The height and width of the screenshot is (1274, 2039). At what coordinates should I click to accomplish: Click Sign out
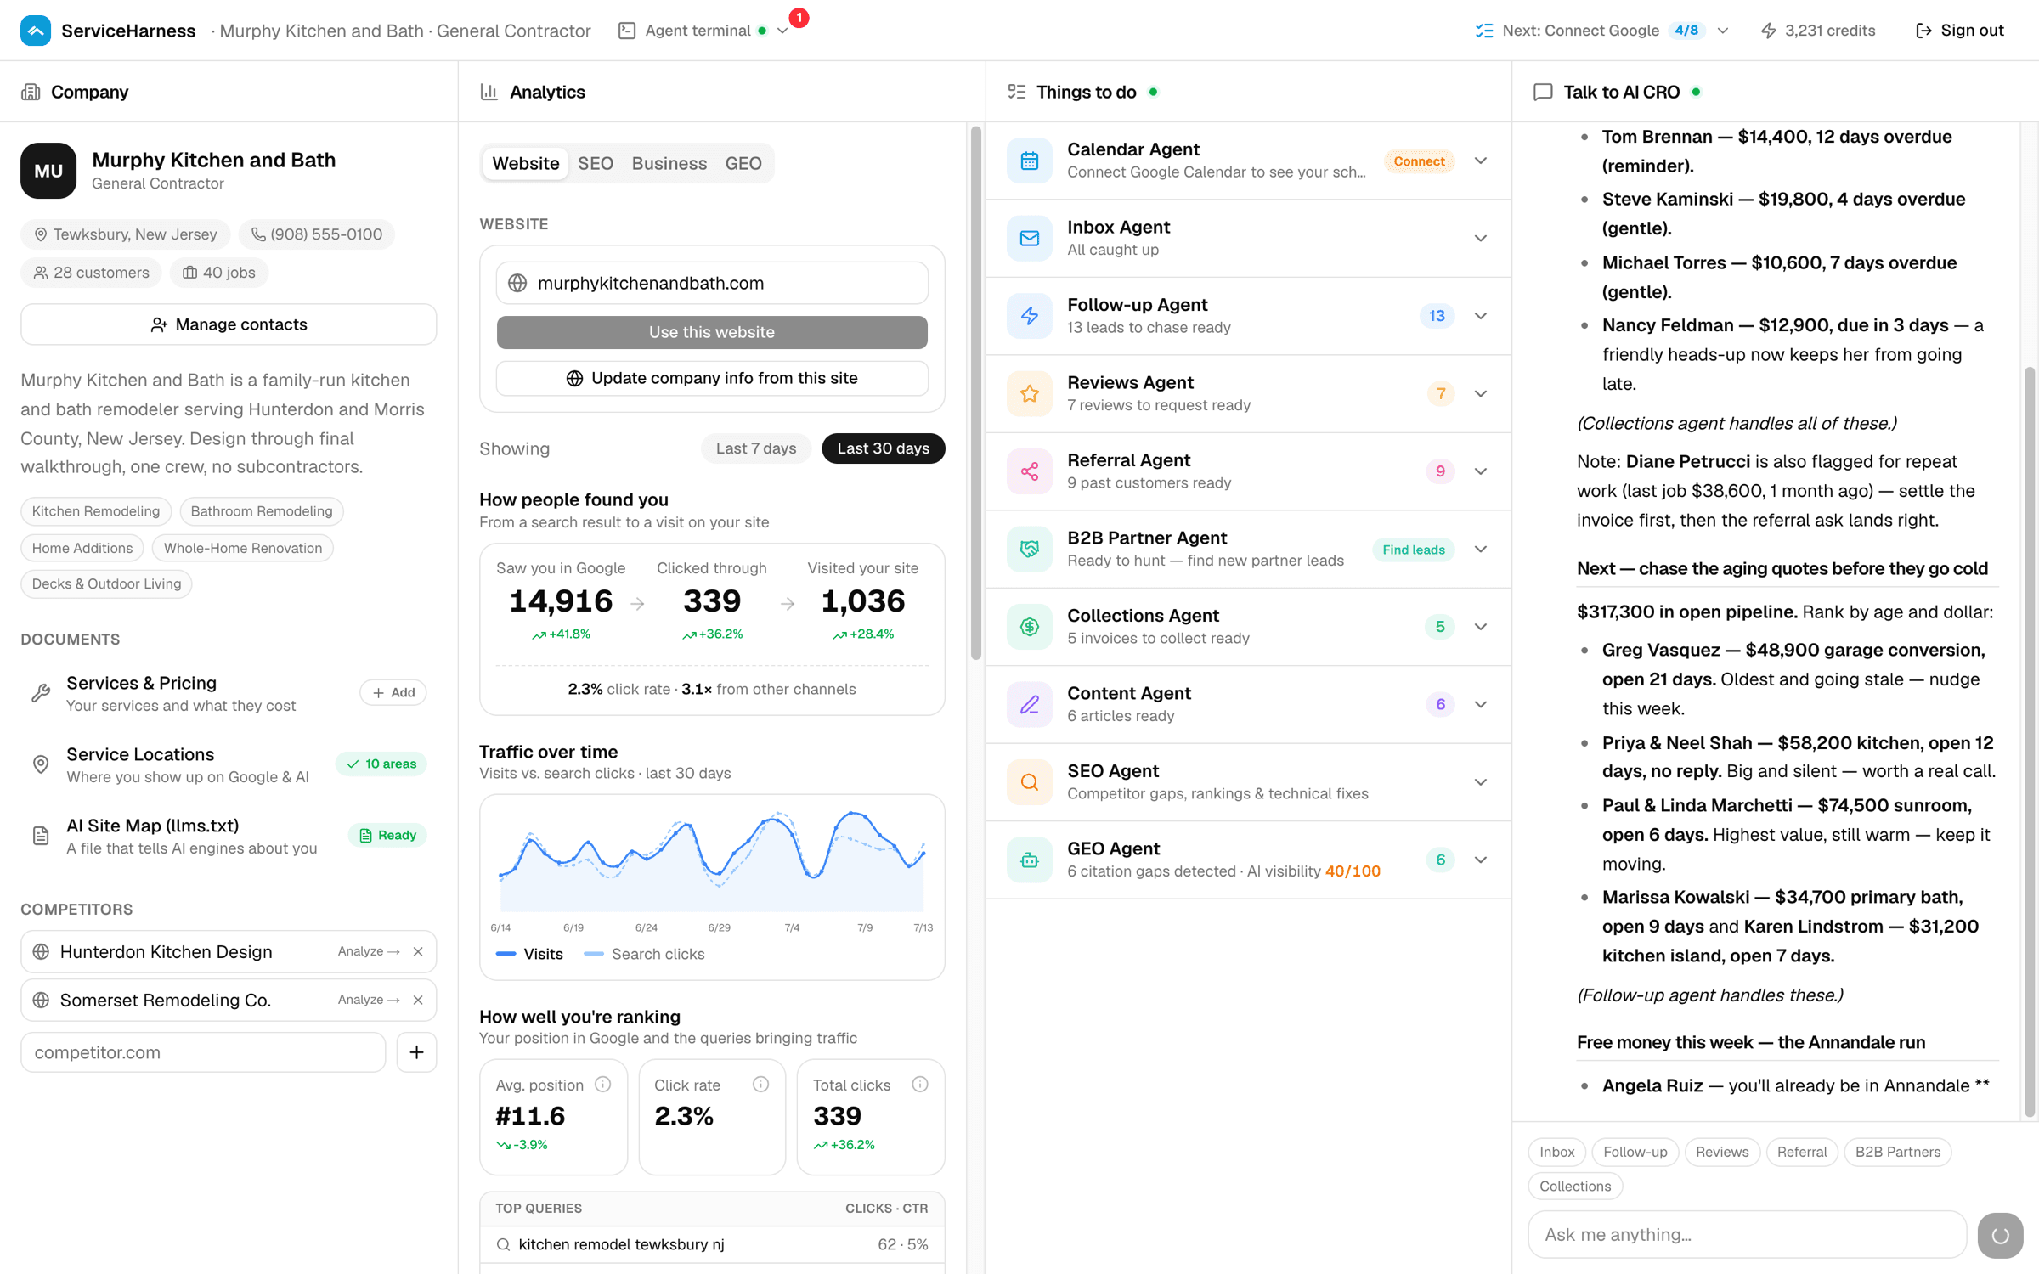1961,31
